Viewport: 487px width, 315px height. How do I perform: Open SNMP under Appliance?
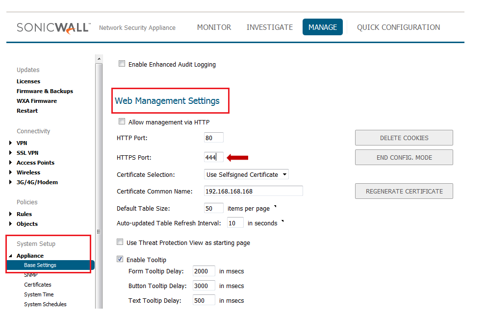31,275
